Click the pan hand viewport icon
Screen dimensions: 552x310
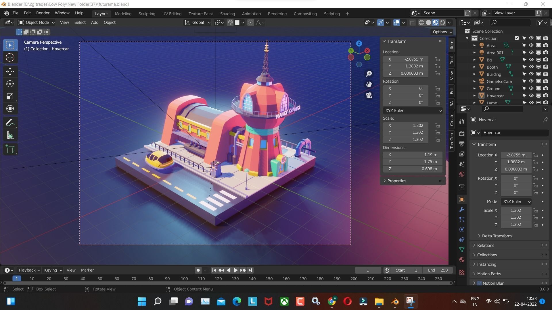pos(369,84)
